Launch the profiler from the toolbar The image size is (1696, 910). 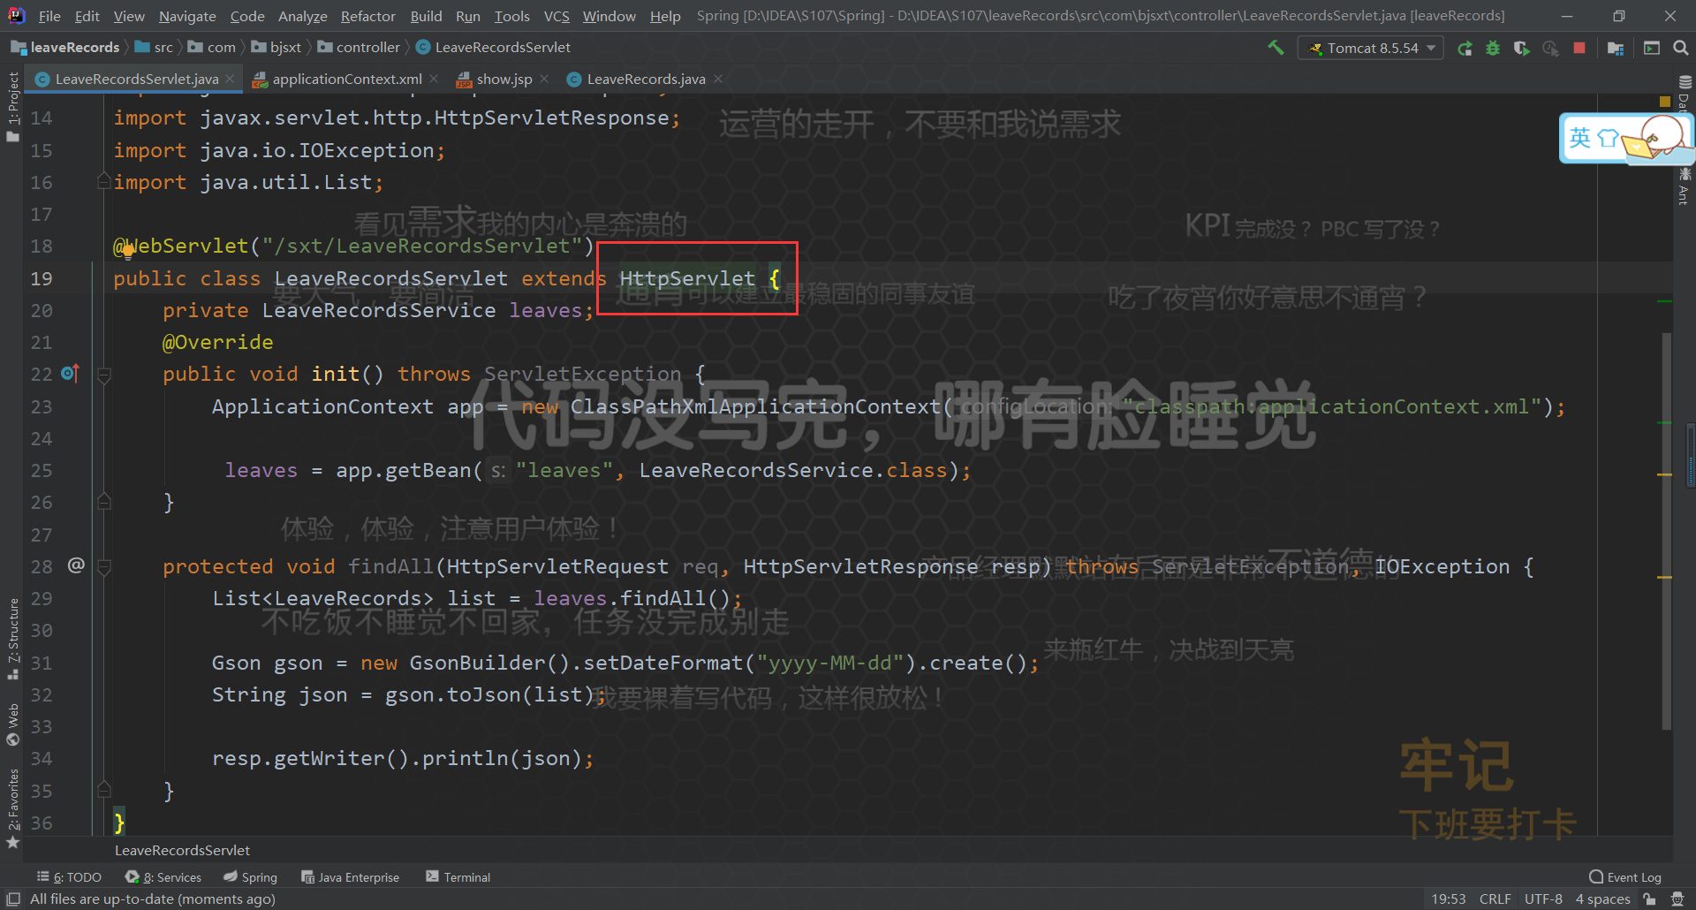click(x=1551, y=48)
